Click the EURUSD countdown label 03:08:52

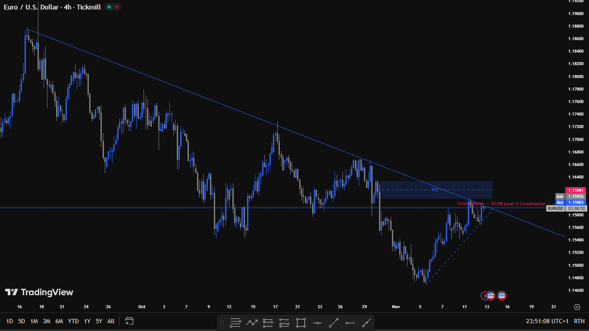click(x=566, y=208)
